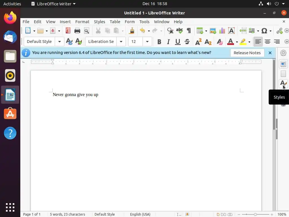Toggle Italic formatting
The width and height of the screenshot is (289, 217).
[x=168, y=42]
